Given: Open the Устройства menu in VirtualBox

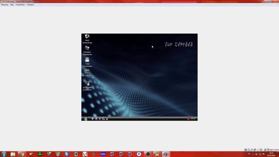Looking at the screenshot, I should coord(20,5).
